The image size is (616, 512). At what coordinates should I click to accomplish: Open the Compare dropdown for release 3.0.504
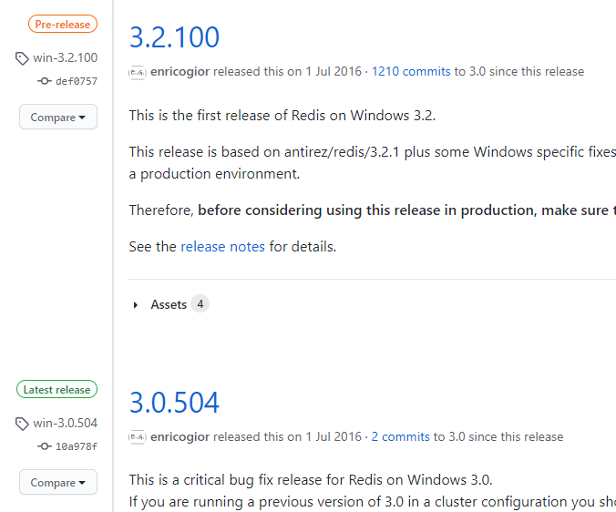(x=58, y=482)
